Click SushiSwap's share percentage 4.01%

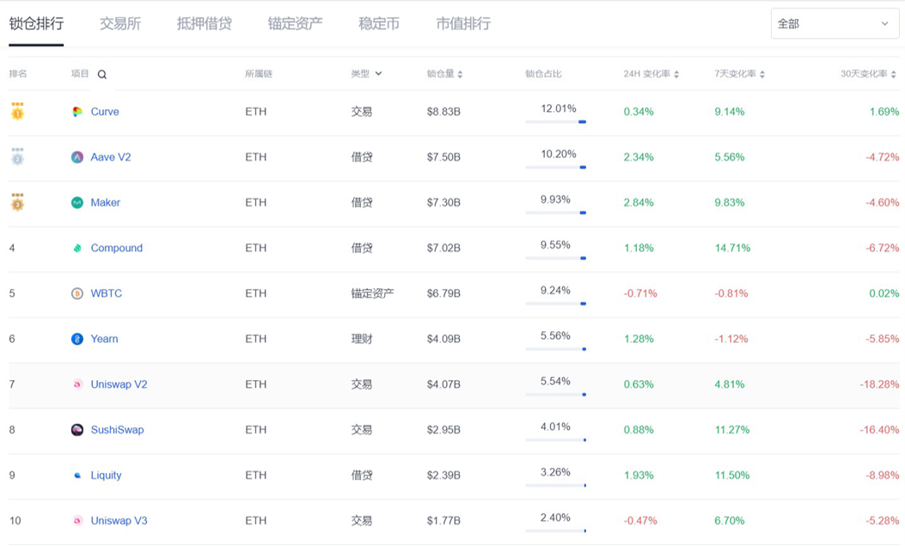(x=555, y=427)
